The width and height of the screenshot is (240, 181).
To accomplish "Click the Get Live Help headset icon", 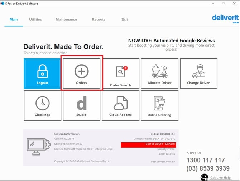I will [204, 177].
